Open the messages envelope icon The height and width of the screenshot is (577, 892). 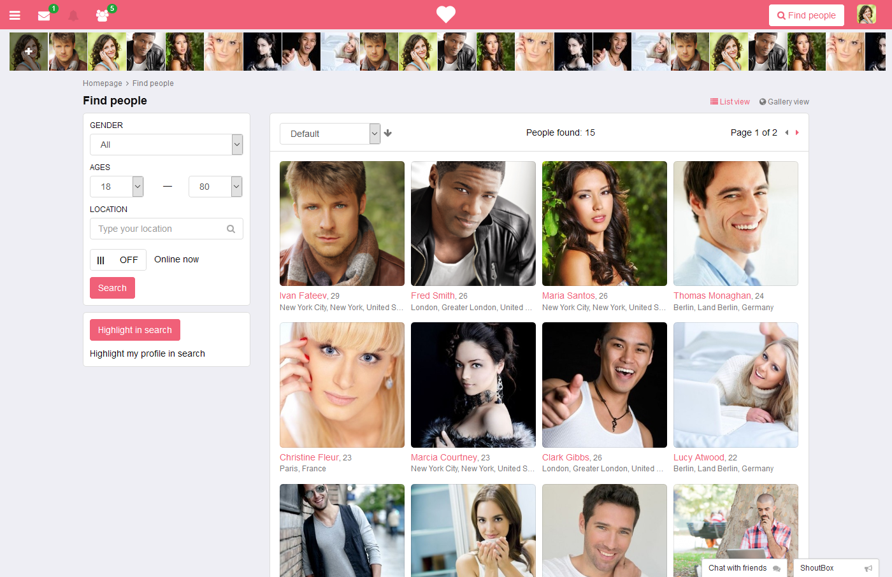click(x=44, y=15)
